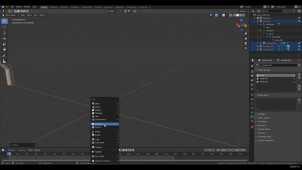Open the Marker menu in timeline
The width and height of the screenshot is (302, 170).
[37, 150]
